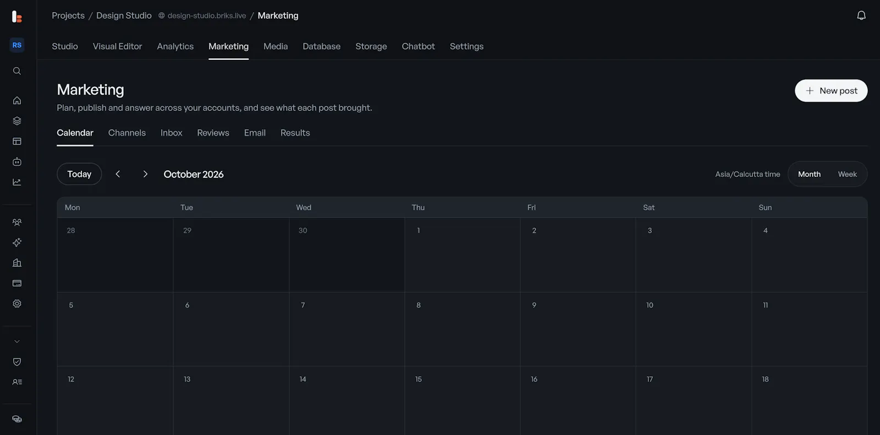The height and width of the screenshot is (435, 880).
Task: Collapse the sidebar section with the chevron
Action: pos(17,341)
